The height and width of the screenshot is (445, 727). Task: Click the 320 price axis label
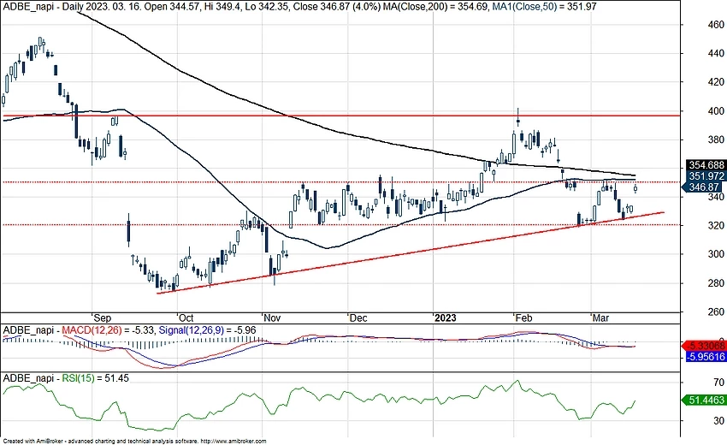(716, 226)
